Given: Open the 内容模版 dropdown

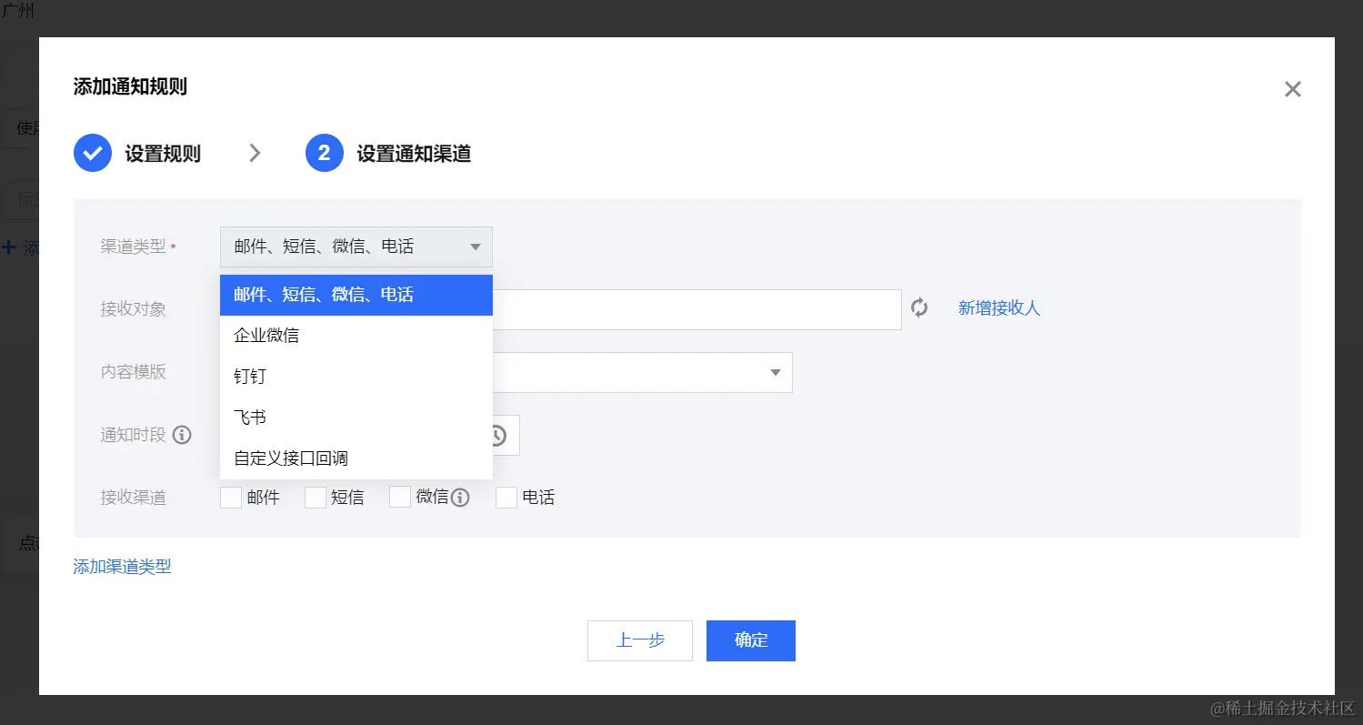Looking at the screenshot, I should (x=775, y=372).
